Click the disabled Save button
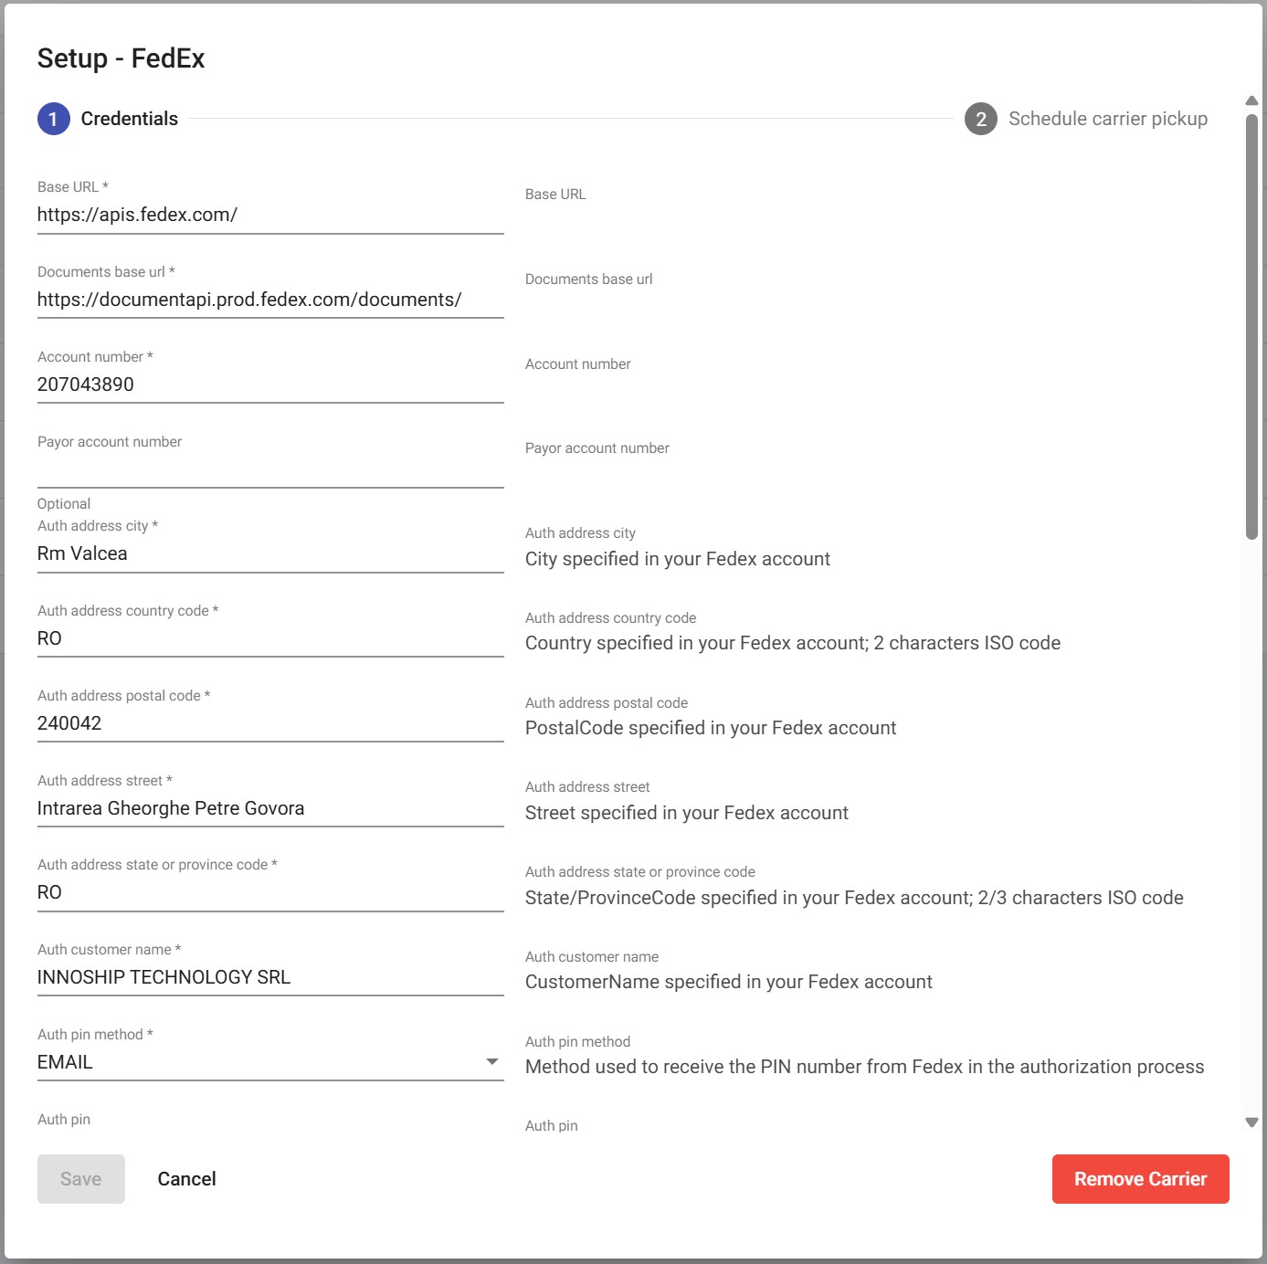This screenshot has width=1267, height=1264. coord(81,1179)
